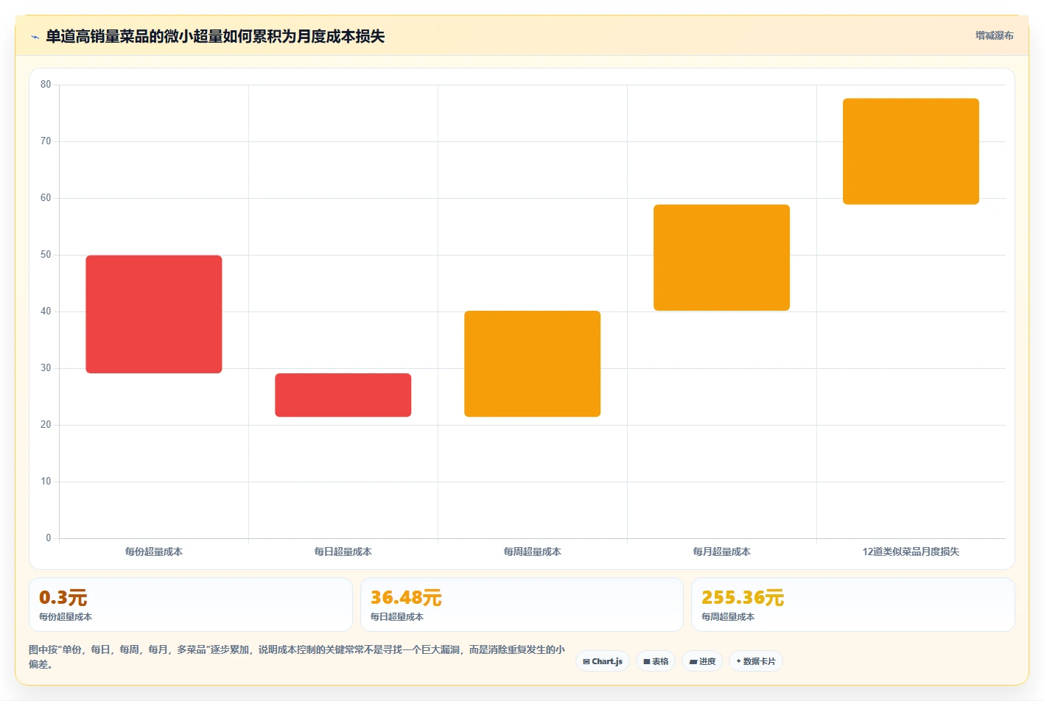Click the x-axis label 每月超量成本
Image resolution: width=1044 pixels, height=701 pixels.
click(x=722, y=552)
